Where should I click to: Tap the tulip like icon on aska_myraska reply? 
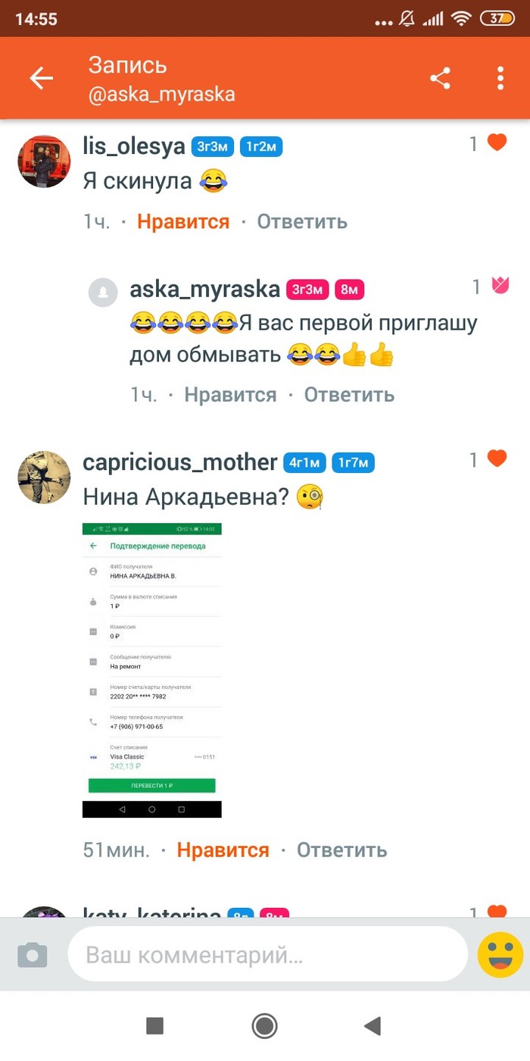(500, 286)
